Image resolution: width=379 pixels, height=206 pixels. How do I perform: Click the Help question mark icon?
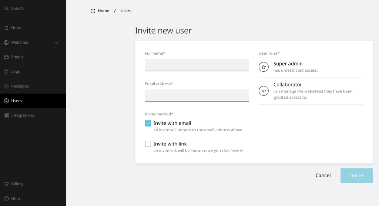click(x=6, y=199)
